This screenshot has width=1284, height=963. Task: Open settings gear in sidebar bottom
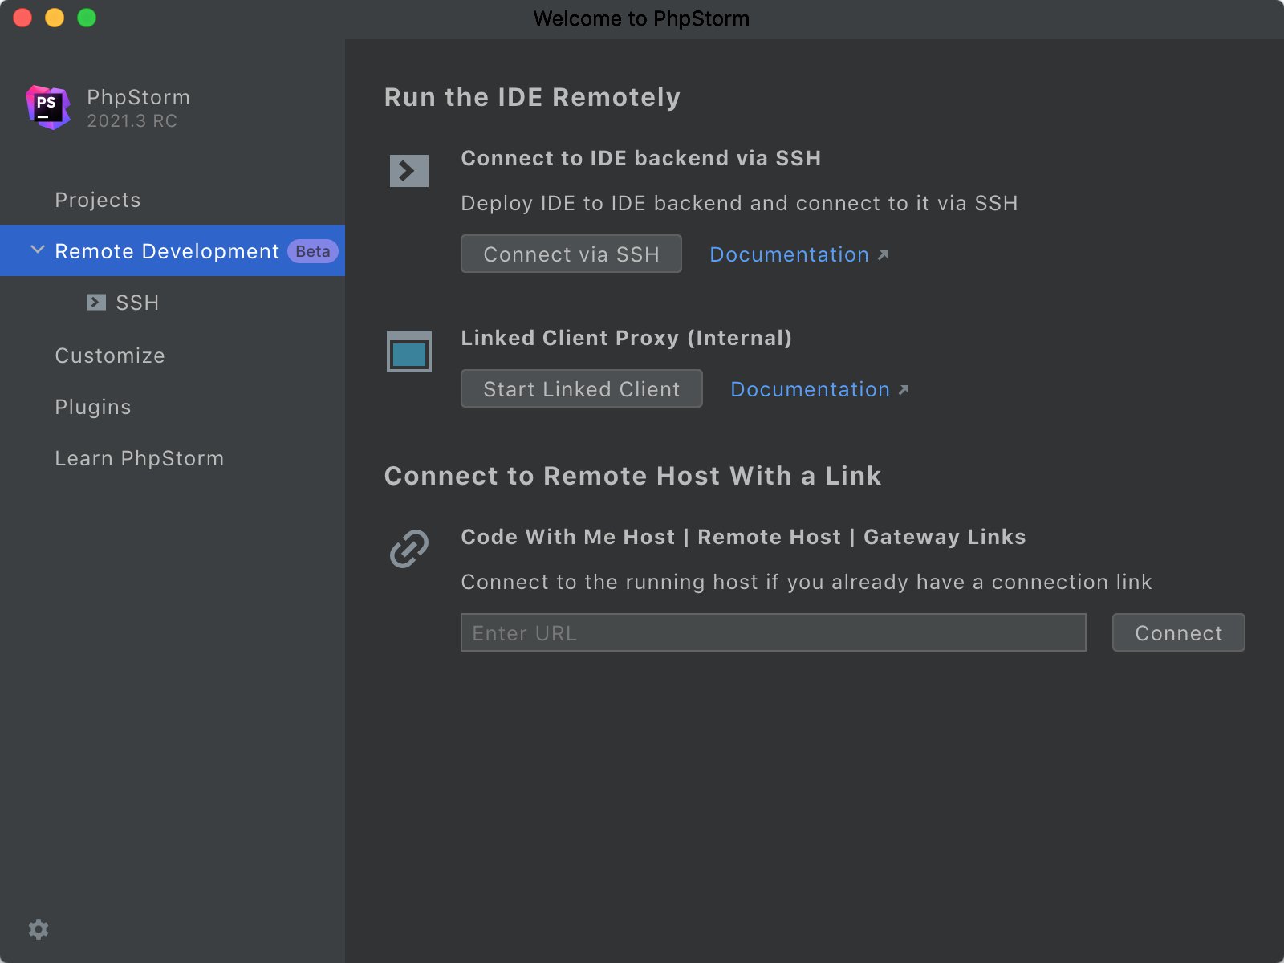point(39,929)
